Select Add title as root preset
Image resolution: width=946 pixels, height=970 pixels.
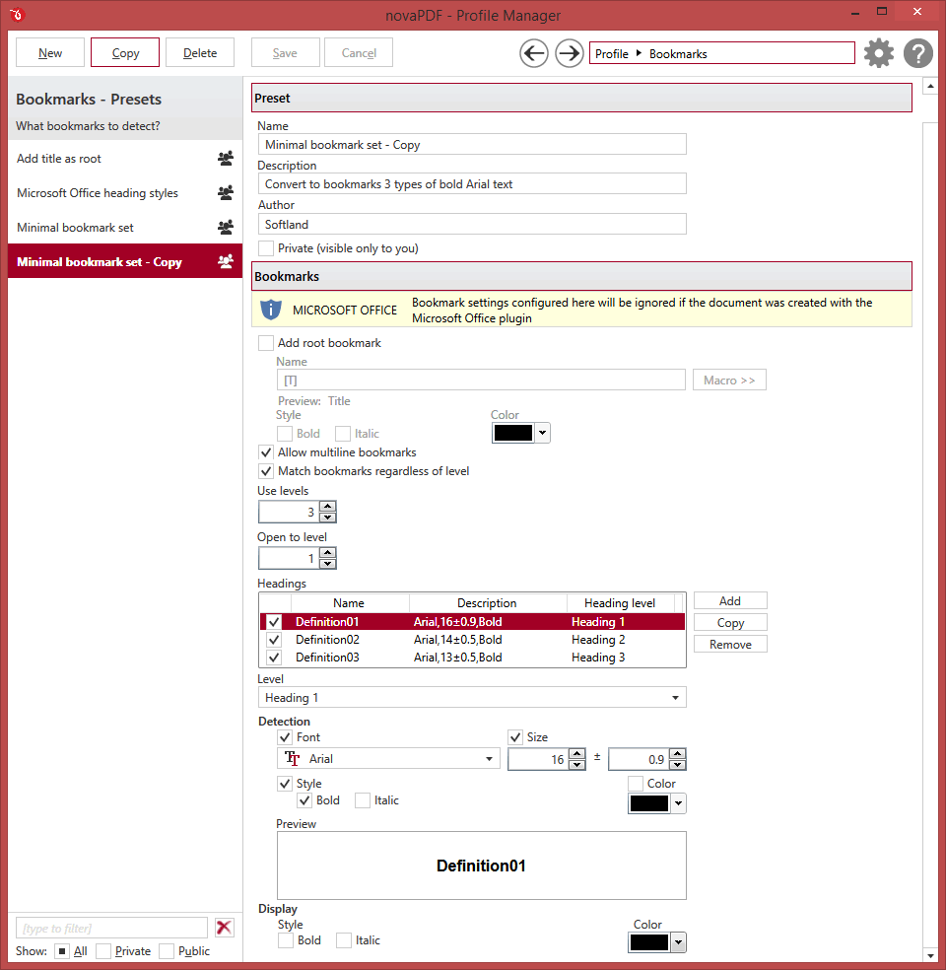(x=125, y=159)
